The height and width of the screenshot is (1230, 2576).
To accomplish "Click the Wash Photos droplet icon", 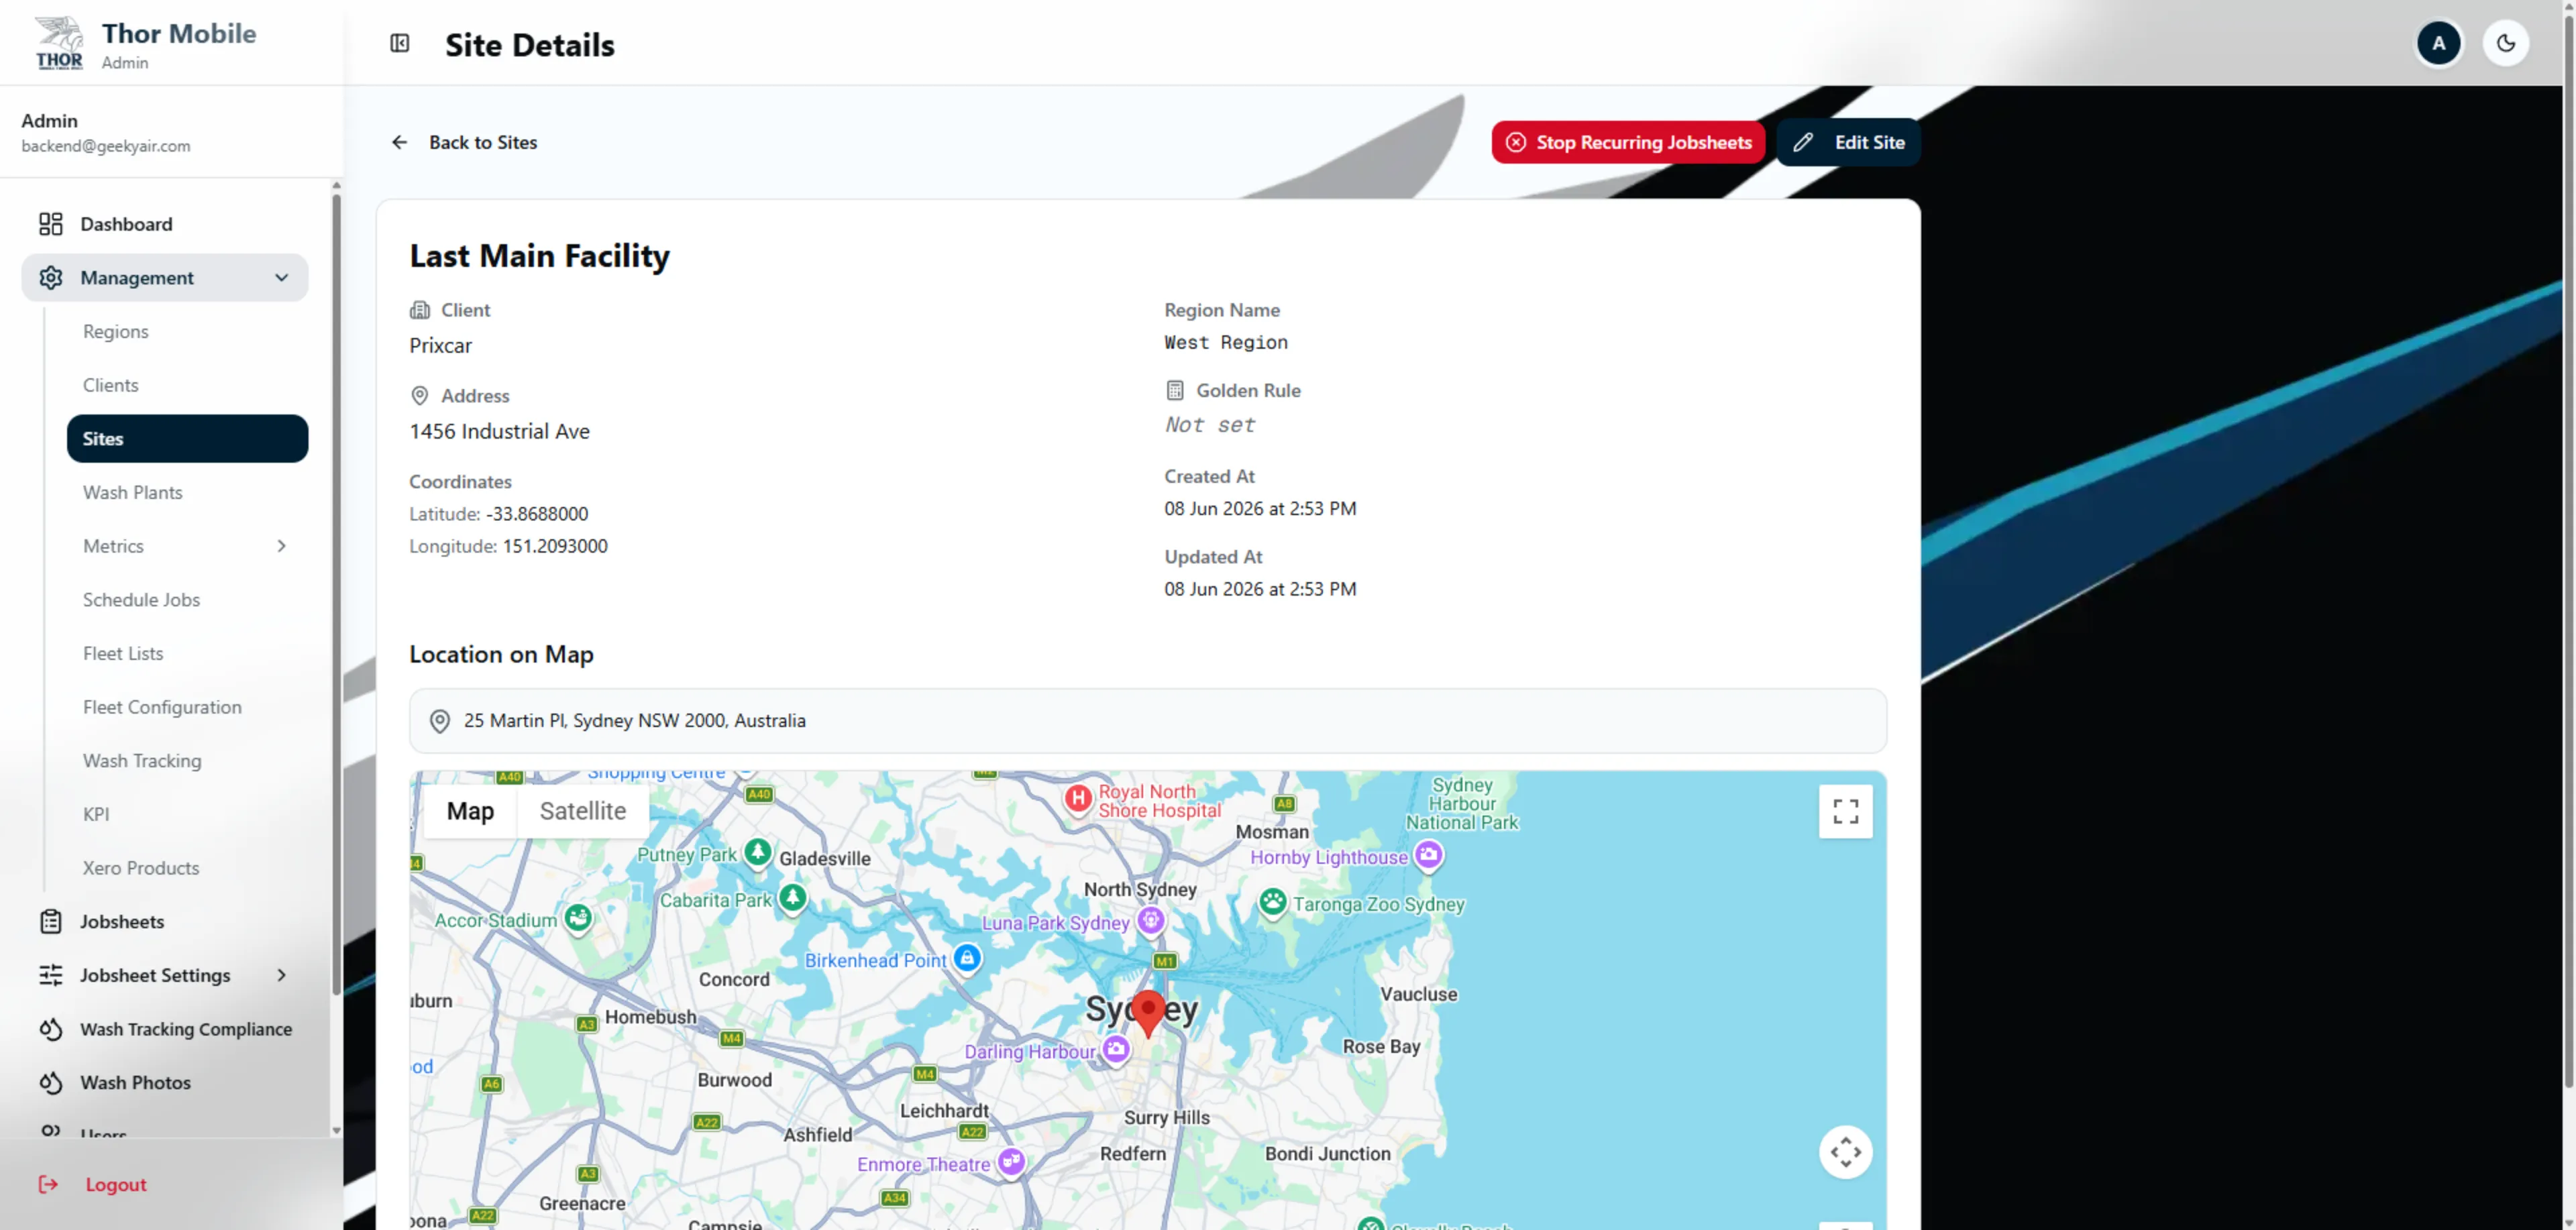I will tap(51, 1083).
